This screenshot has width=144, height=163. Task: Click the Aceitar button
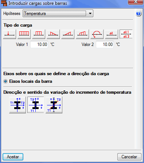pyautogui.click(x=13, y=157)
